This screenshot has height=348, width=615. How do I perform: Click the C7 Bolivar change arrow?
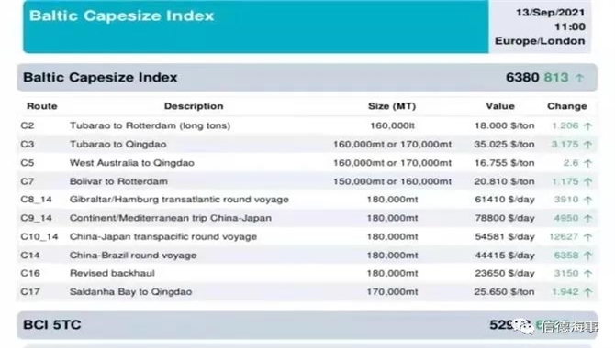pyautogui.click(x=587, y=181)
